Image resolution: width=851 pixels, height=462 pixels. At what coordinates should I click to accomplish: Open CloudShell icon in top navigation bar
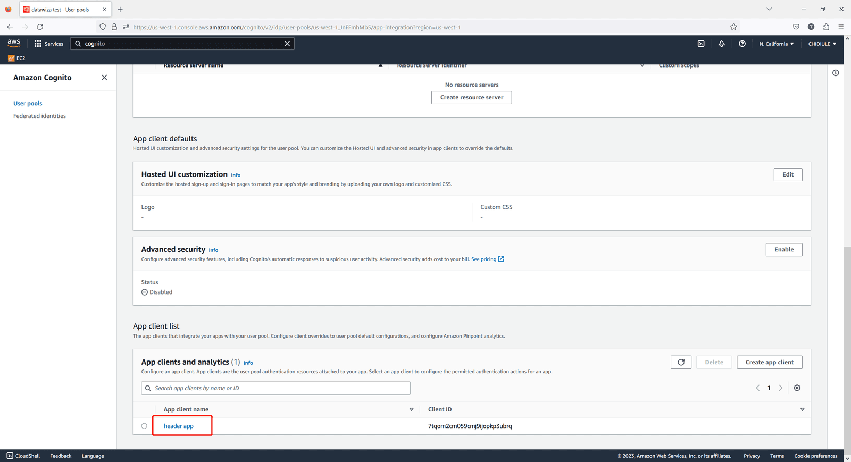(x=701, y=44)
